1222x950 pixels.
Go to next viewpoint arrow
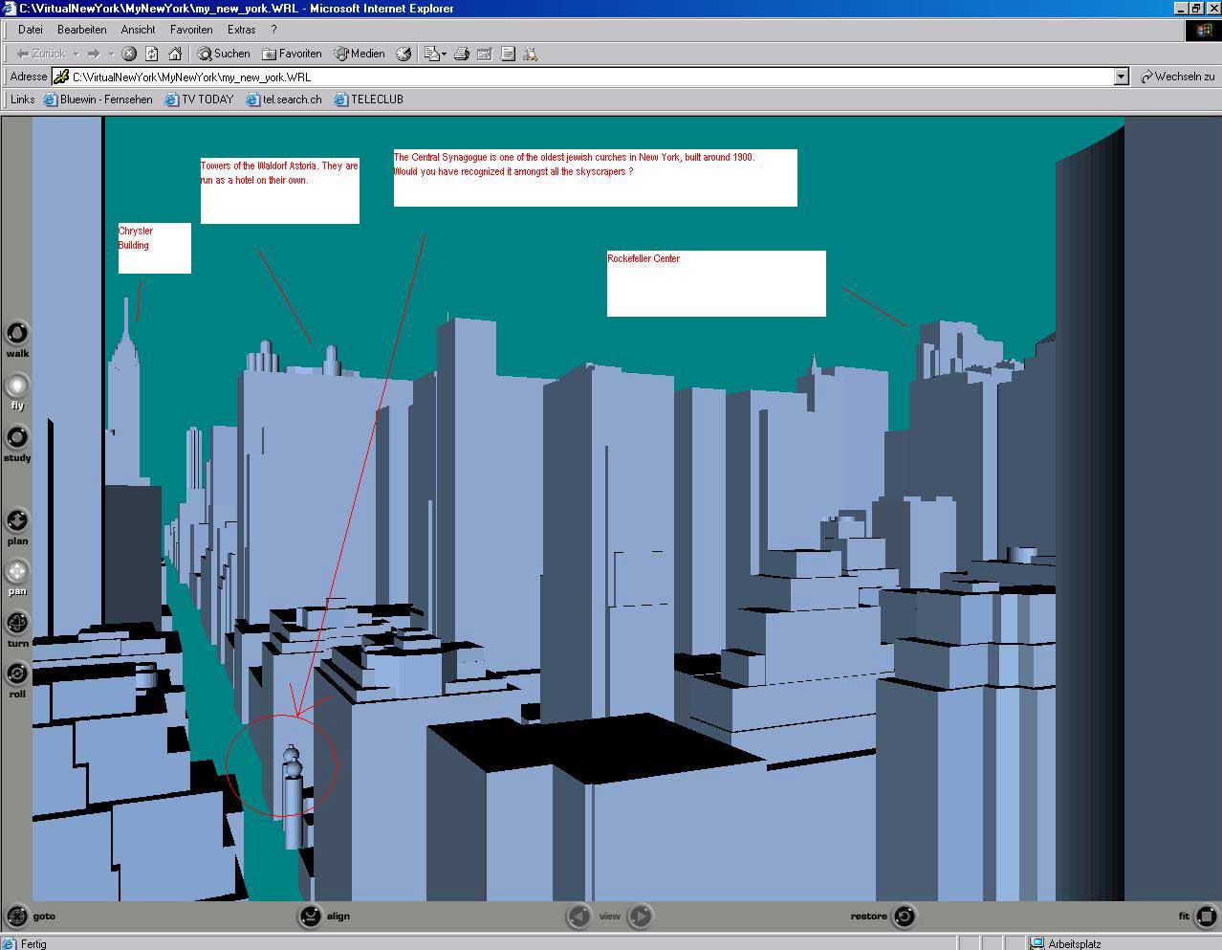[x=641, y=916]
